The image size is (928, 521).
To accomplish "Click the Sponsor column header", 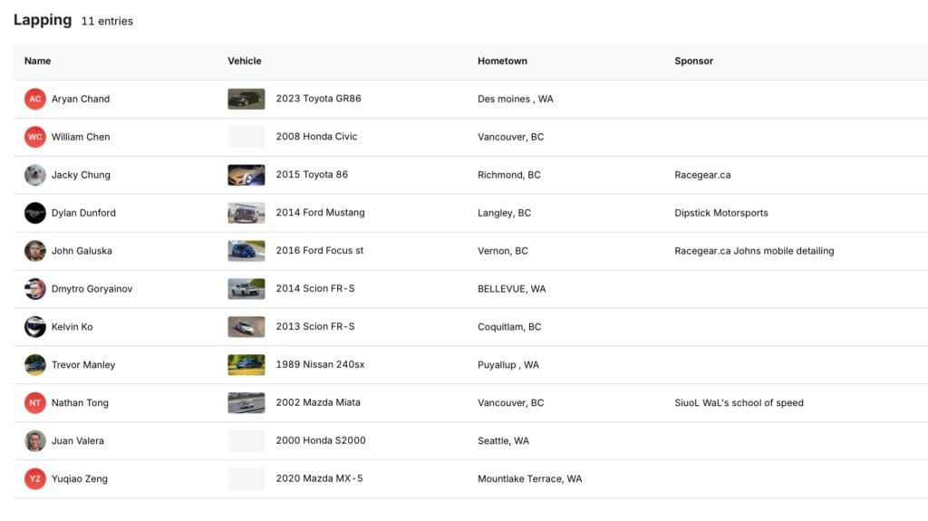I will pos(693,61).
